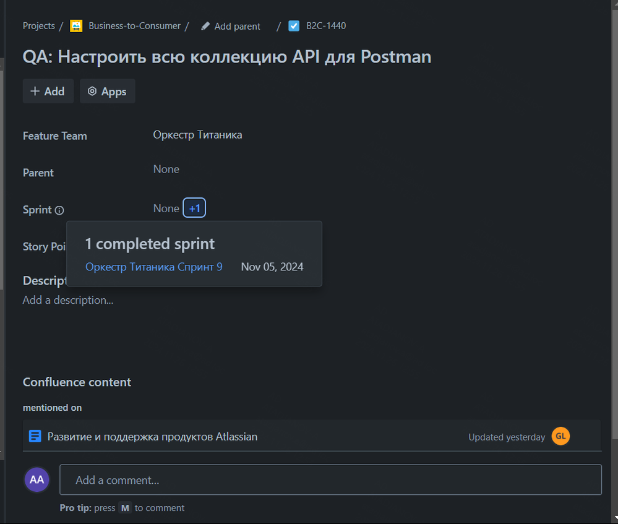The height and width of the screenshot is (524, 618).
Task: Click the Add a comment field
Action: click(331, 479)
